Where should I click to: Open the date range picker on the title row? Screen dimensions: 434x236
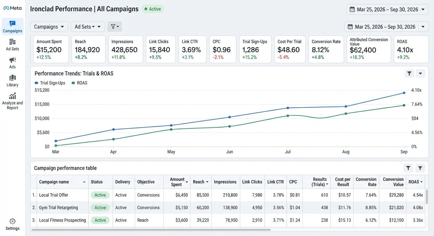coord(387,10)
